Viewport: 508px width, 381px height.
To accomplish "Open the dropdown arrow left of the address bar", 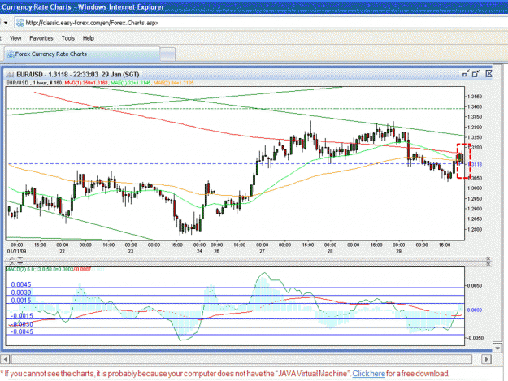I will pyautogui.click(x=6, y=23).
